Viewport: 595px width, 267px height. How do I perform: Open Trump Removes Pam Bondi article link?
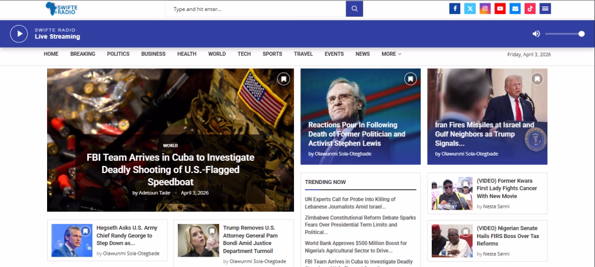(x=249, y=238)
